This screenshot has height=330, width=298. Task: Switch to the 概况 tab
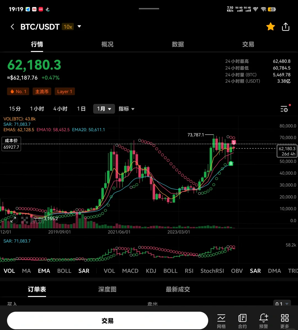tap(107, 44)
